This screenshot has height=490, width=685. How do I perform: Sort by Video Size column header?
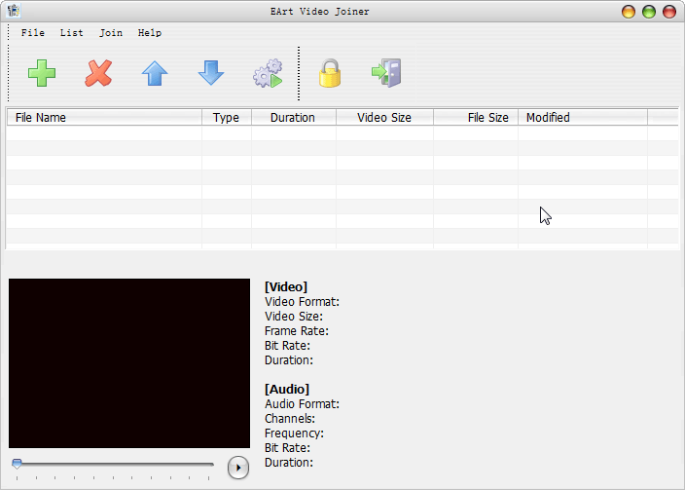click(x=384, y=117)
